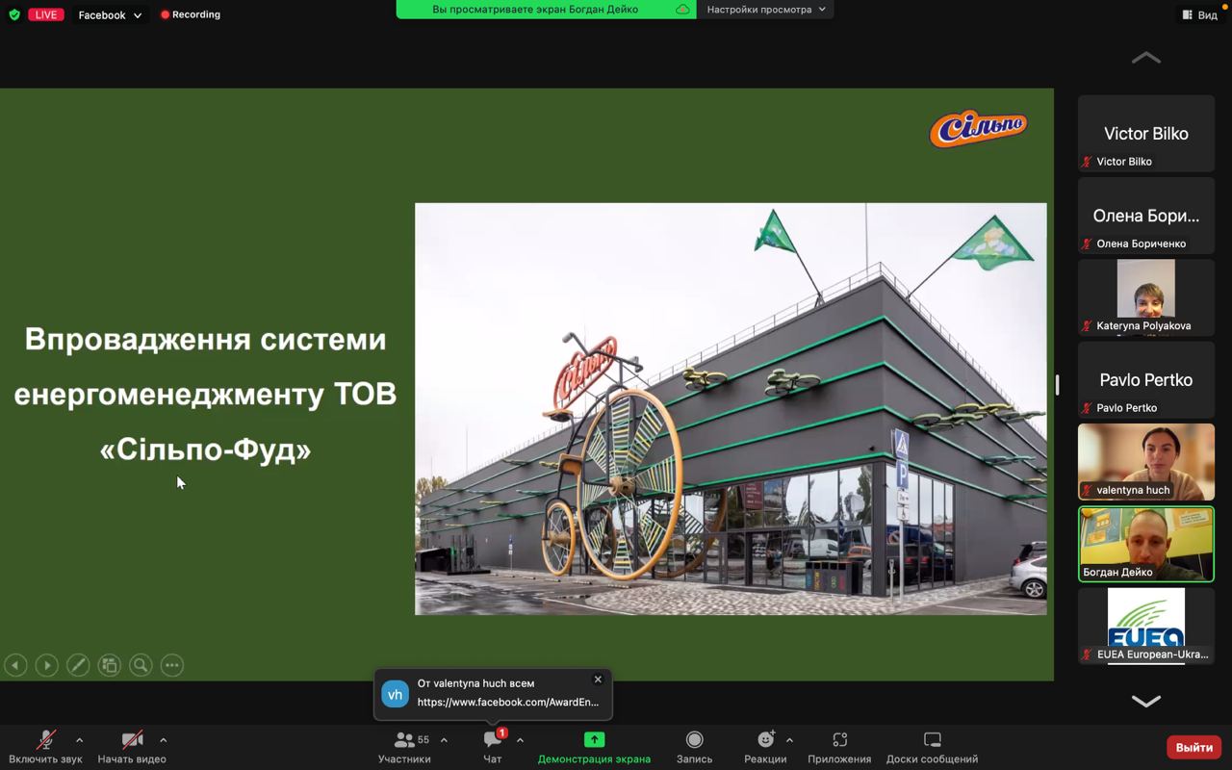Move participant strip down with bottom chevron
Screen dimensions: 1232x770
(1145, 701)
